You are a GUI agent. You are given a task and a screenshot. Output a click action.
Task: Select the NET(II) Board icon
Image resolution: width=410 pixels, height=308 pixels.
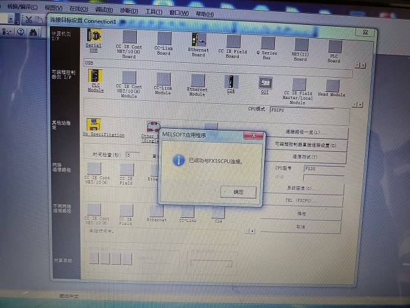(x=302, y=45)
